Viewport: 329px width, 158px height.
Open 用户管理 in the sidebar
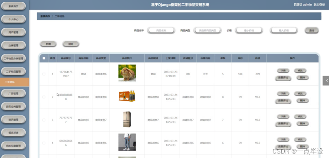point(13,32)
